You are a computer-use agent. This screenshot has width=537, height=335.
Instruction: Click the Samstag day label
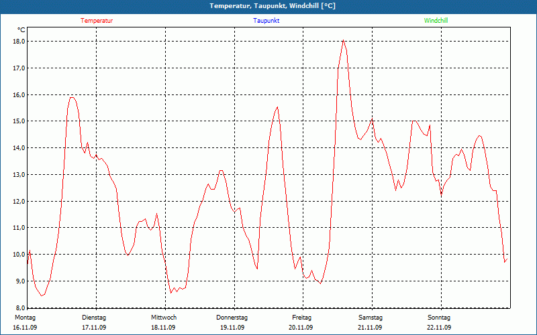pos(371,318)
